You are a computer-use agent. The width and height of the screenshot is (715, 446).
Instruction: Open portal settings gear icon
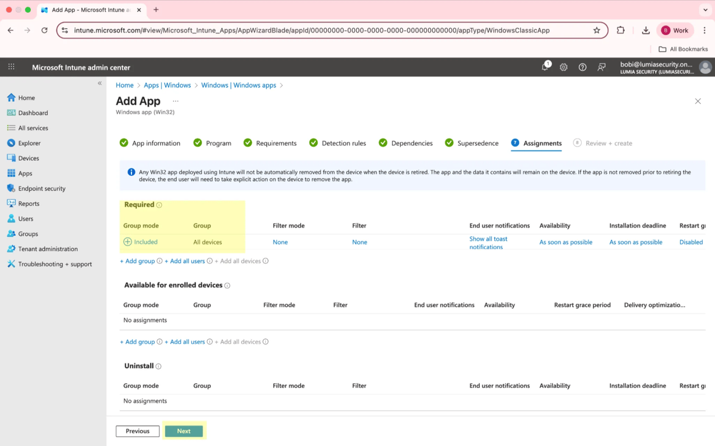tap(564, 67)
